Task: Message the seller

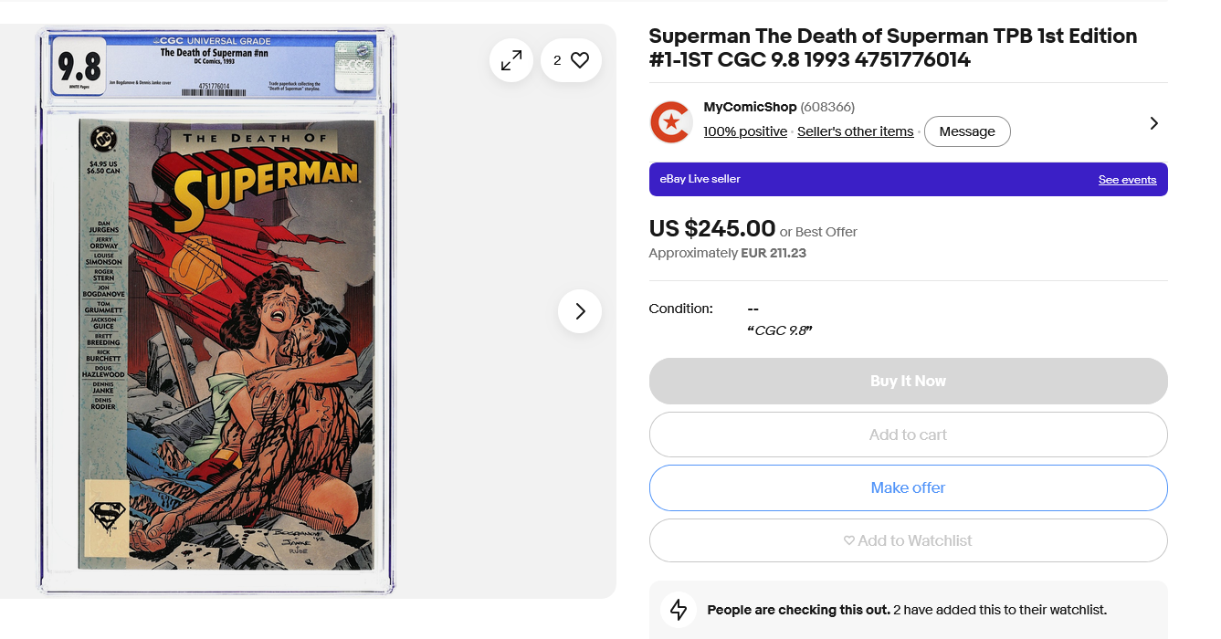Action: click(x=967, y=131)
